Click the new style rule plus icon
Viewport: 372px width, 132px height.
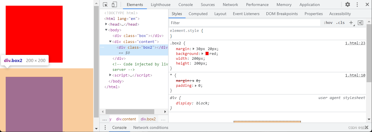(351, 23)
